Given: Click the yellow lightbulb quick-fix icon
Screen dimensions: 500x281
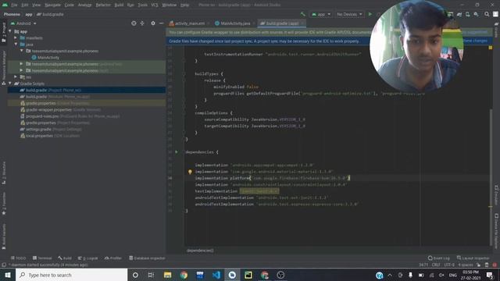Looking at the screenshot, I should click(190, 172).
